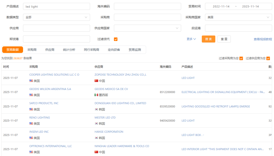Open the 定向获客 tab
The image size is (274, 156).
point(114,50)
